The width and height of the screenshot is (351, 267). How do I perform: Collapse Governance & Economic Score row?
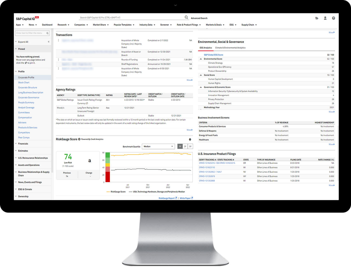pos(201,87)
